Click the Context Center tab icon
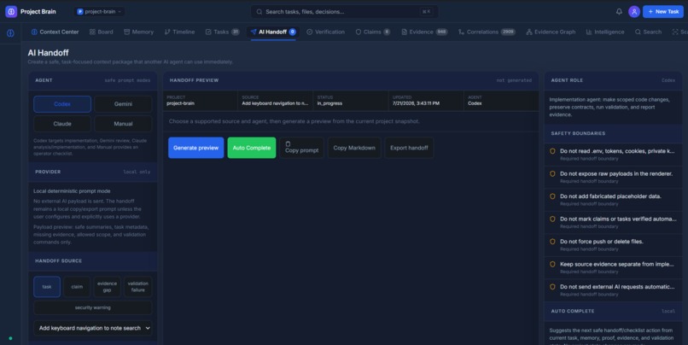The image size is (688, 345). coord(34,32)
